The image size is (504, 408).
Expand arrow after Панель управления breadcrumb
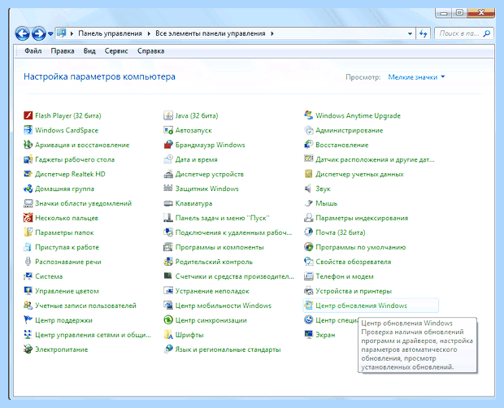pos(149,33)
